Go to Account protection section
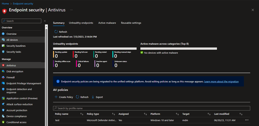The image size is (259, 126). [17, 110]
